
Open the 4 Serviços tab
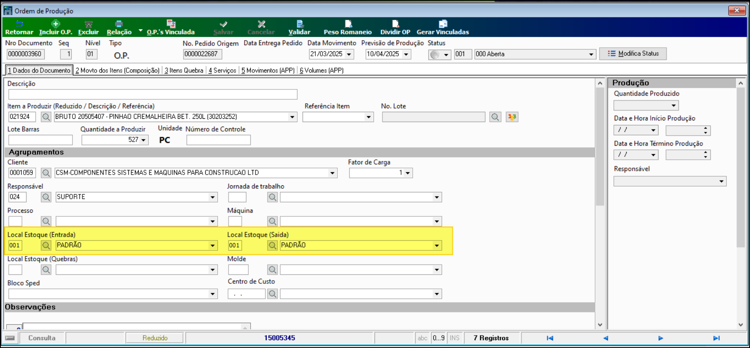pyautogui.click(x=222, y=70)
